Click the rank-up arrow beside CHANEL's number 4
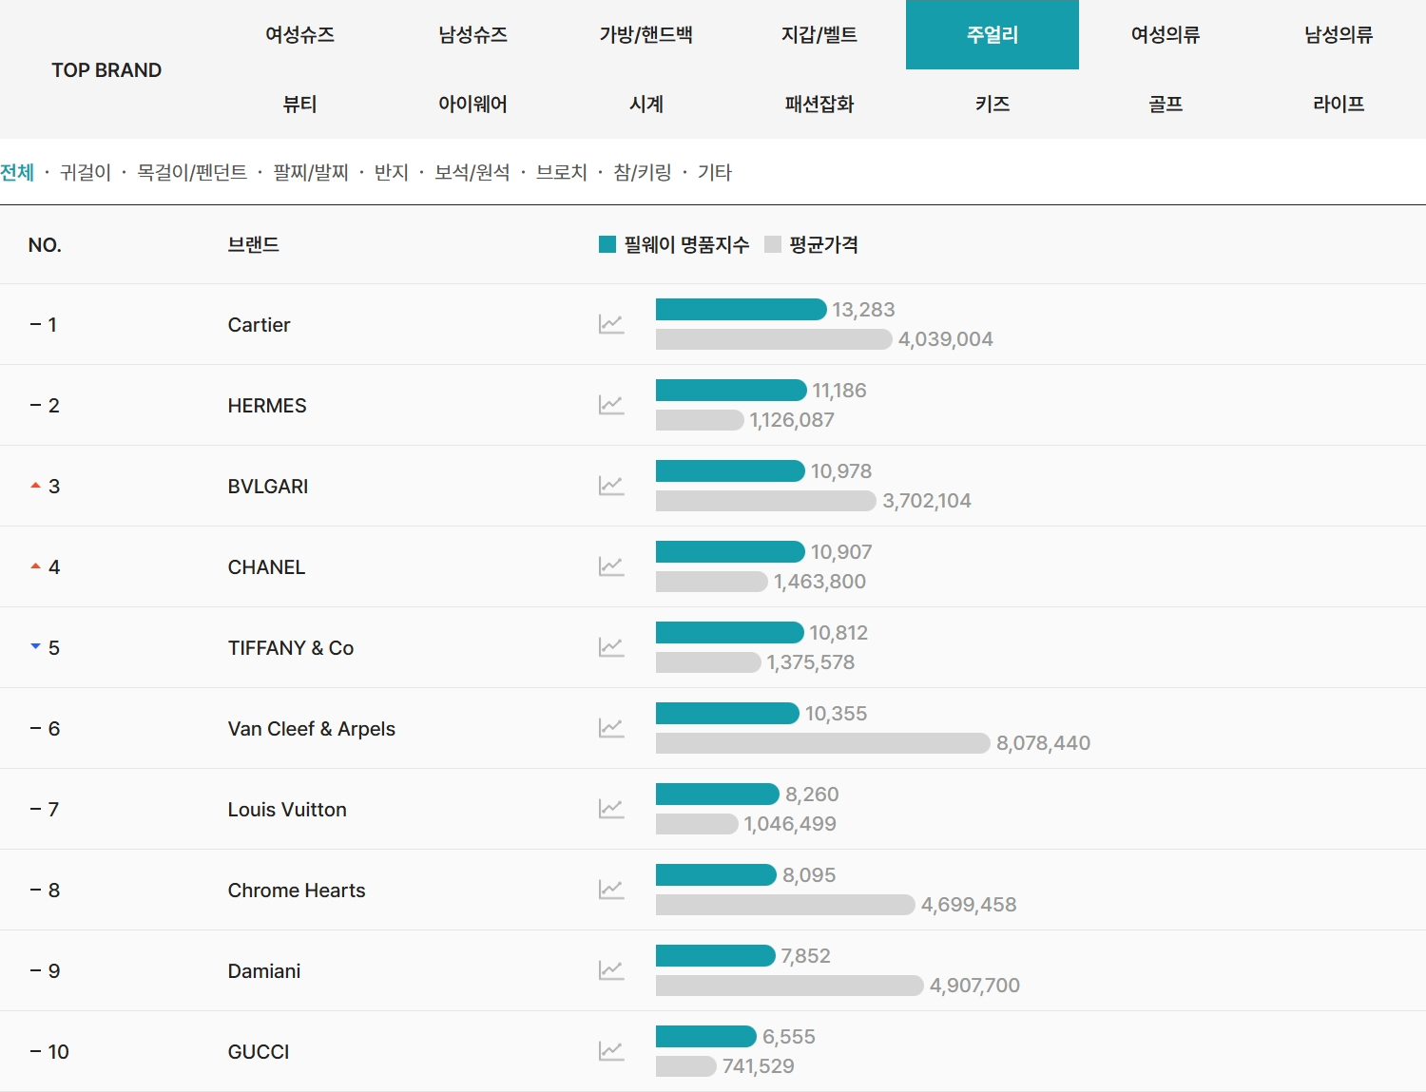 point(35,566)
